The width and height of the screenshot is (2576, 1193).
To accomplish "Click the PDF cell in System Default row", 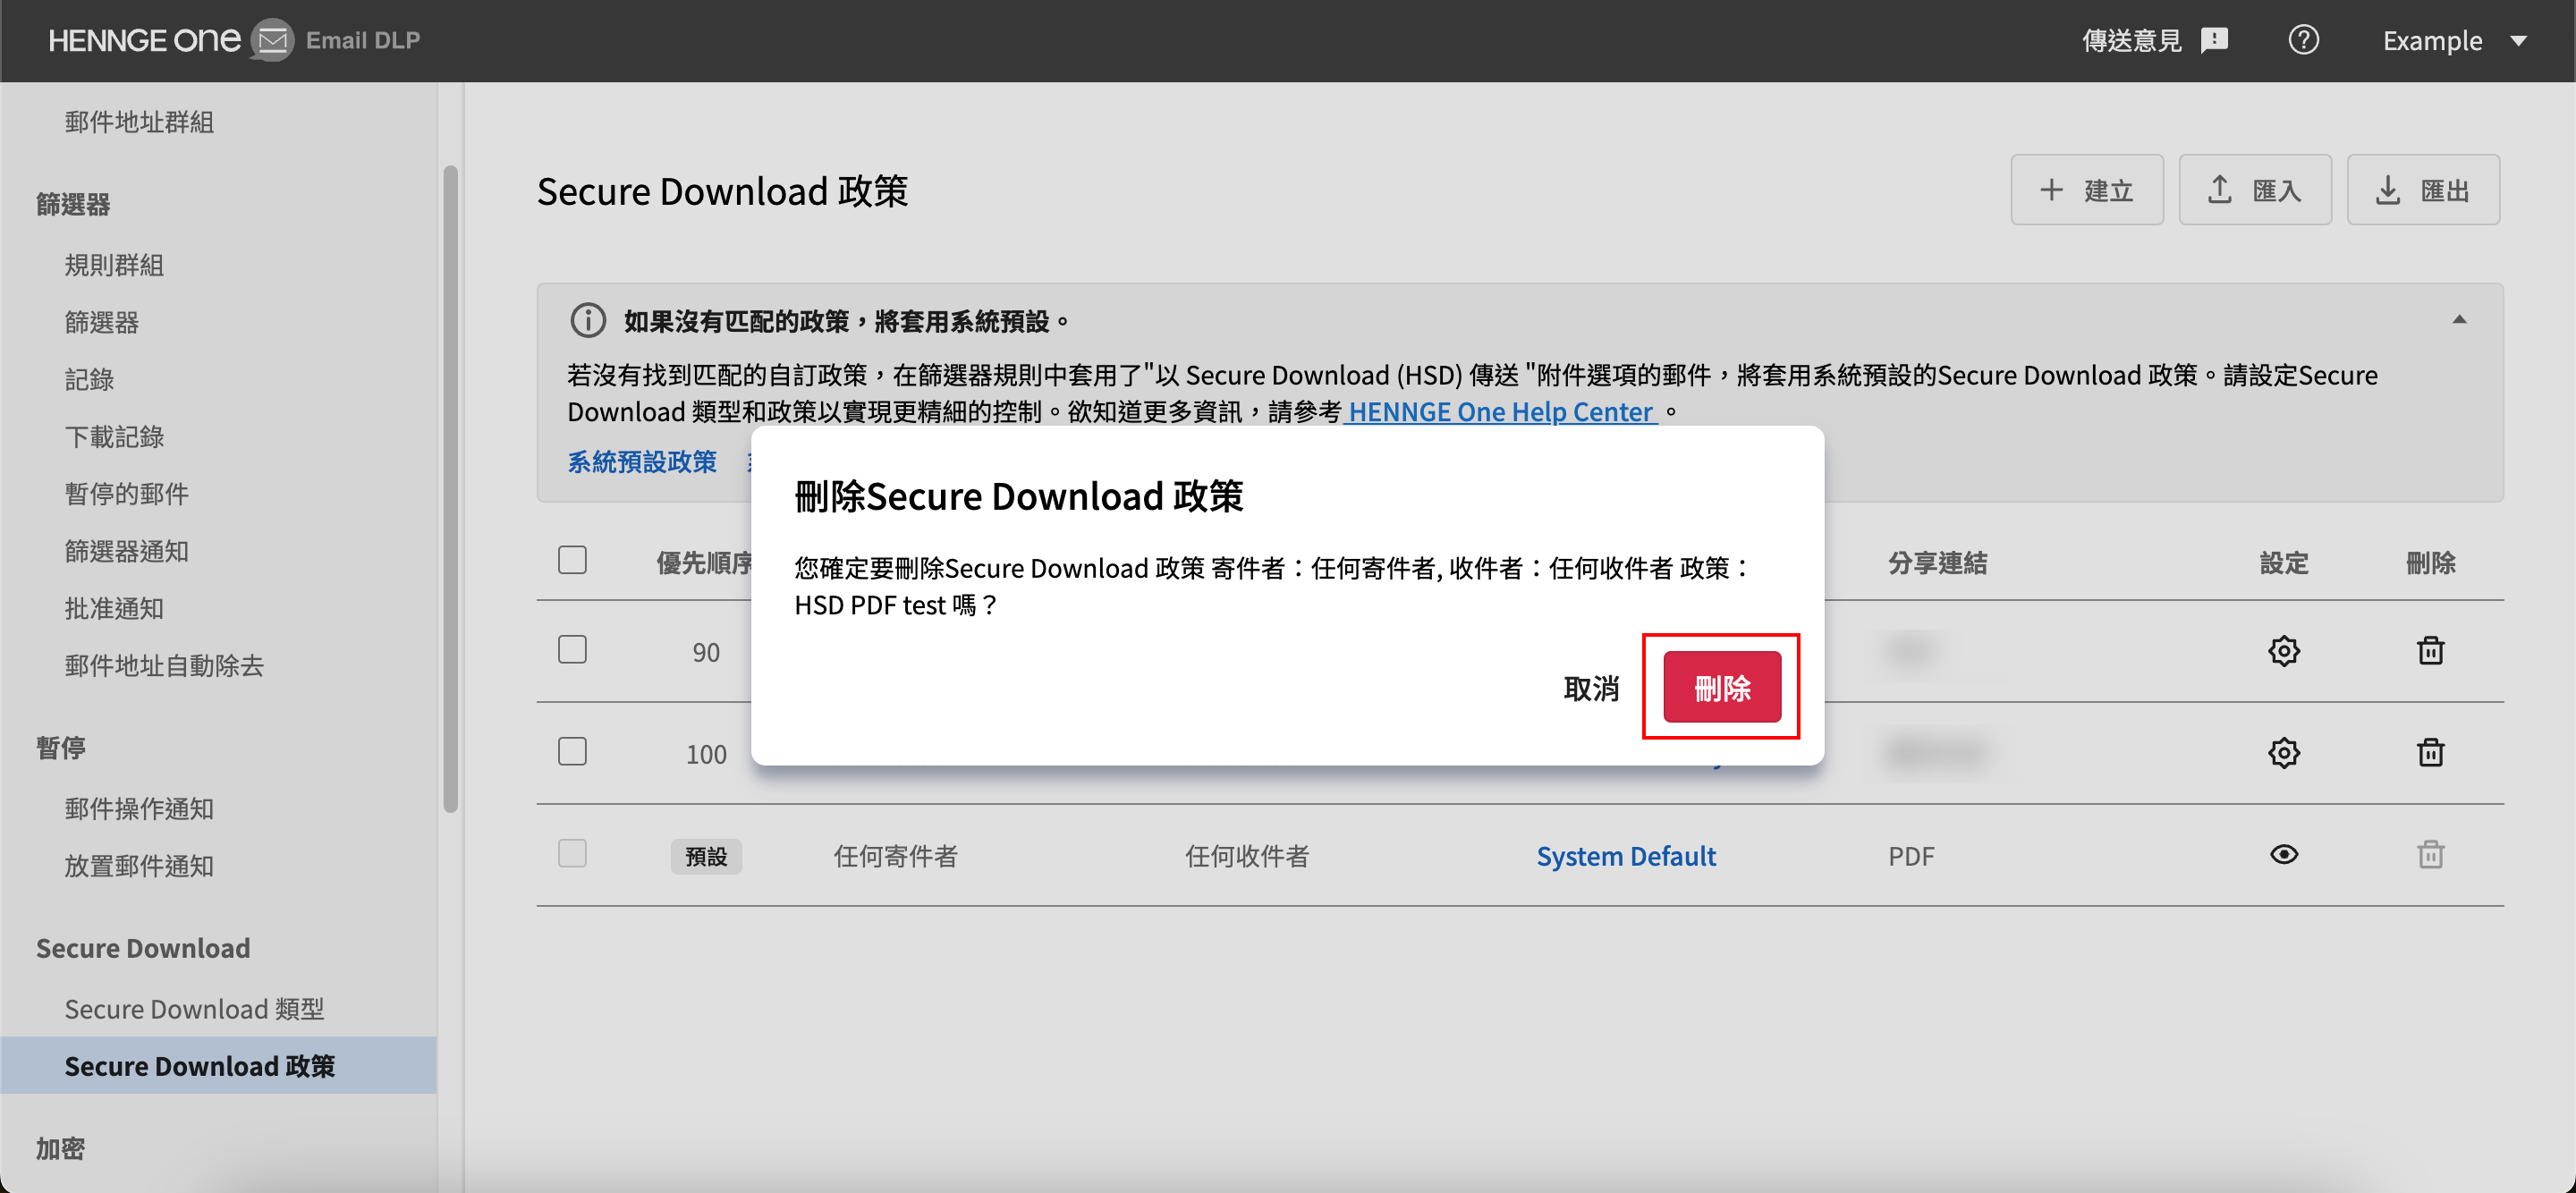I will pyautogui.click(x=1911, y=856).
